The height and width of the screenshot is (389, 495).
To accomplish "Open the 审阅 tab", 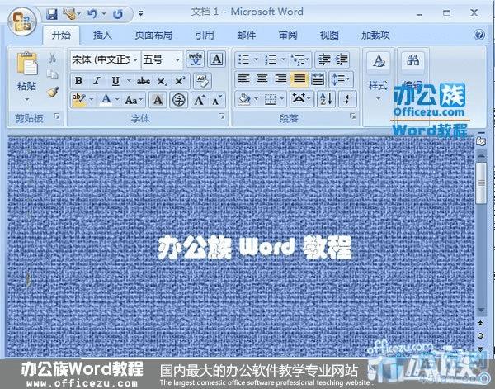I will pos(288,35).
